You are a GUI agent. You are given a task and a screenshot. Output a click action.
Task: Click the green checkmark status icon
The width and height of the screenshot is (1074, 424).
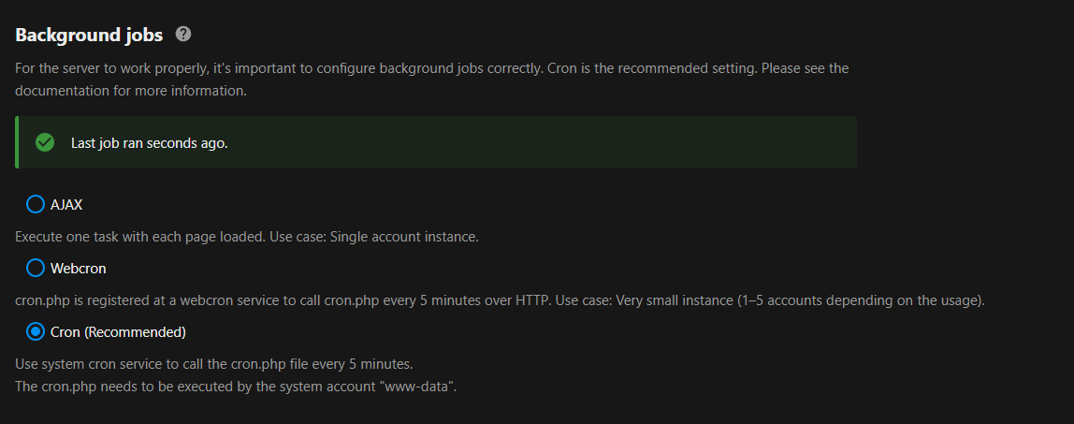[44, 143]
